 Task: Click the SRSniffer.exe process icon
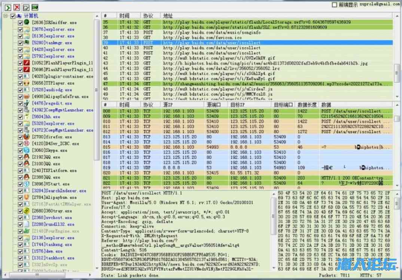coord(27,22)
